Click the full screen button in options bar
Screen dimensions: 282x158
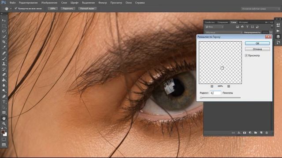tap(87, 8)
